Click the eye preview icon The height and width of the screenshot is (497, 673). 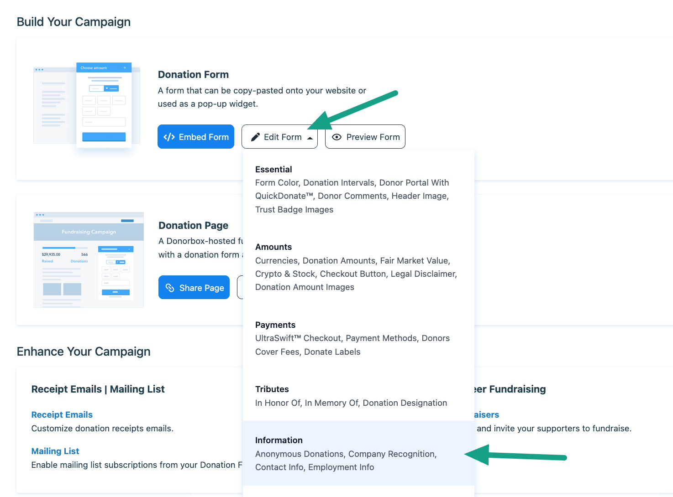click(336, 137)
